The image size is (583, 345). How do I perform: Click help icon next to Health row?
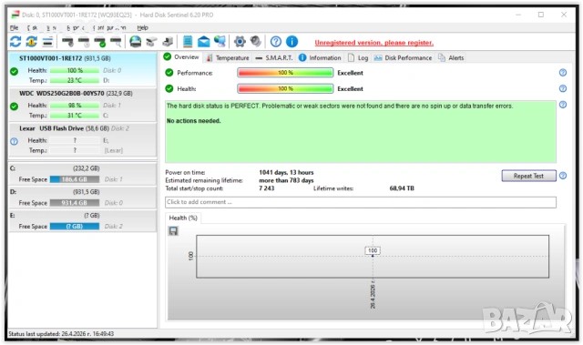pos(563,88)
